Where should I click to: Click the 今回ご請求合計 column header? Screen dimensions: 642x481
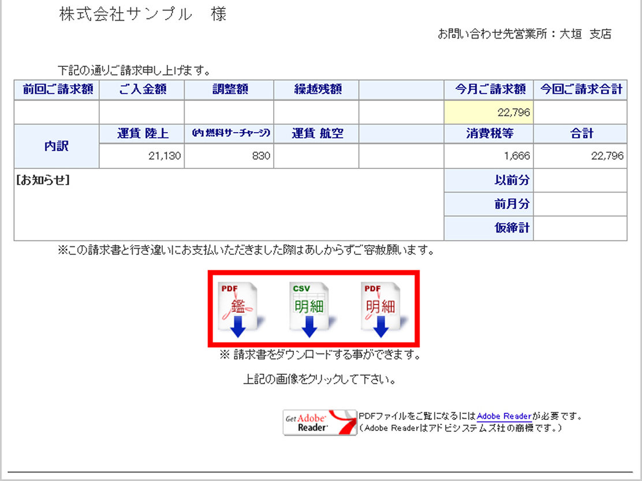pos(580,89)
